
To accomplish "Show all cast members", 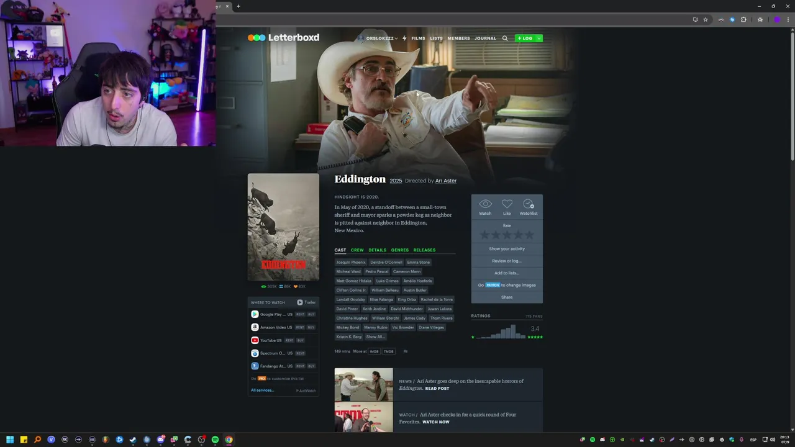I will [x=375, y=336].
